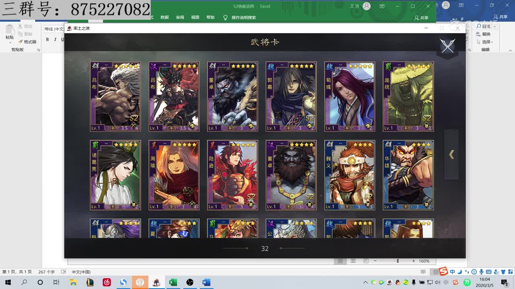The height and width of the screenshot is (289, 515).
Task: Open NetEase Cloud Music taskbar icon
Action: (107, 283)
